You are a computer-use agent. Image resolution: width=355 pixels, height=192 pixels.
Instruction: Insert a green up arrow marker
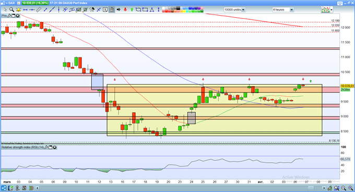point(132,9)
